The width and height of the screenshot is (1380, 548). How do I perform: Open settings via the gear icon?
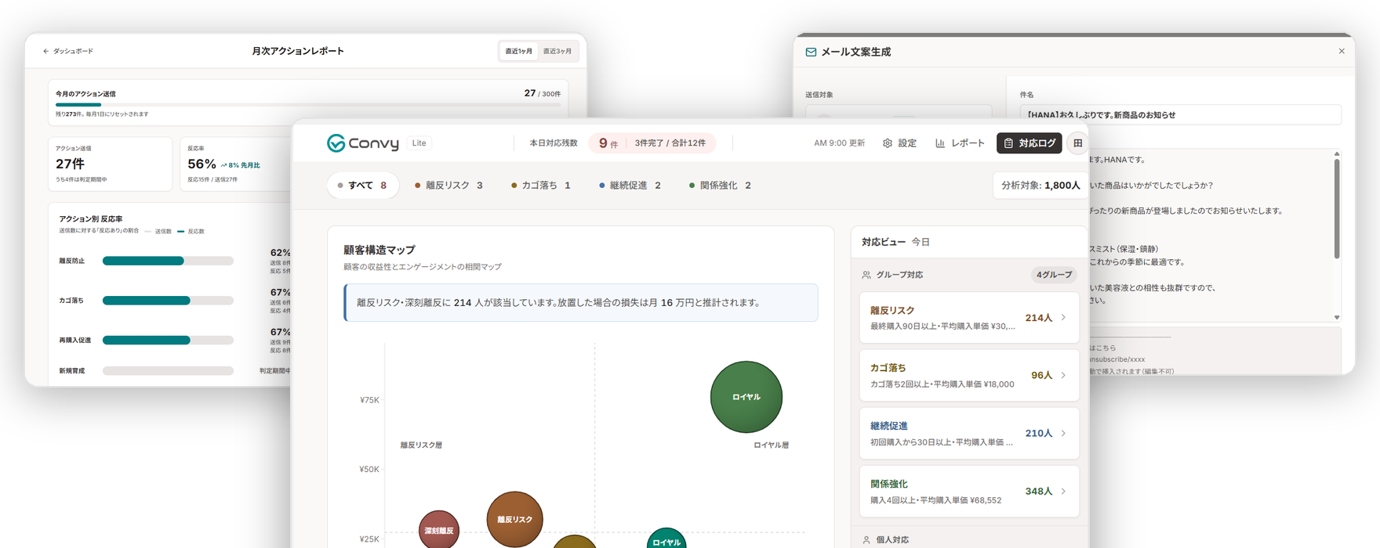pos(888,143)
